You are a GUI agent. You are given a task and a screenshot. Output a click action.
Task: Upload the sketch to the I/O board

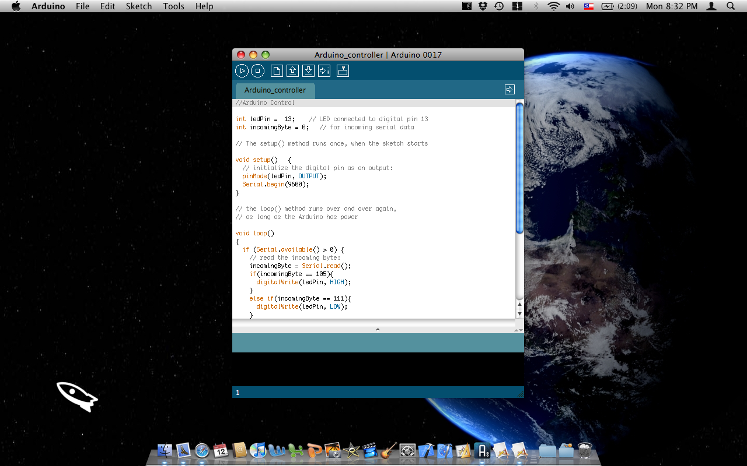324,71
